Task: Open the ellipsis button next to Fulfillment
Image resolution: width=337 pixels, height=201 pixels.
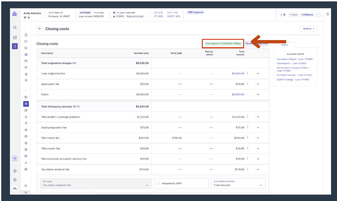Action: pos(318,15)
